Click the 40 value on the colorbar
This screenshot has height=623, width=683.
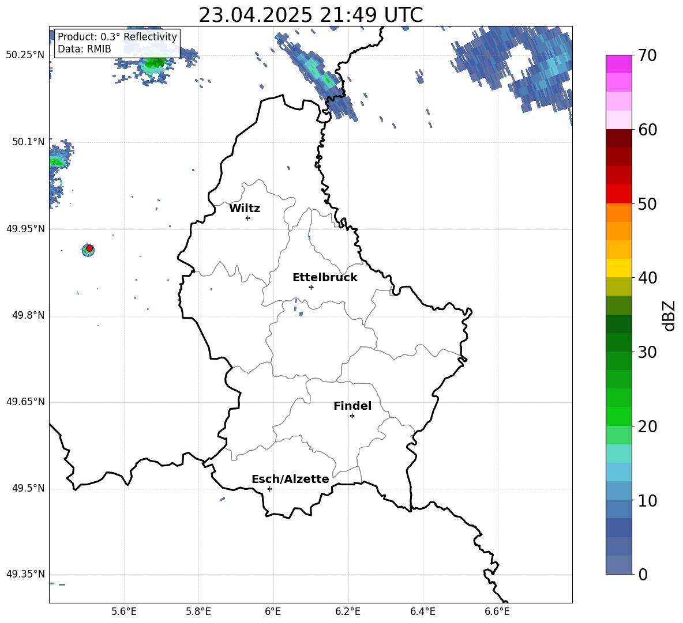tap(647, 278)
